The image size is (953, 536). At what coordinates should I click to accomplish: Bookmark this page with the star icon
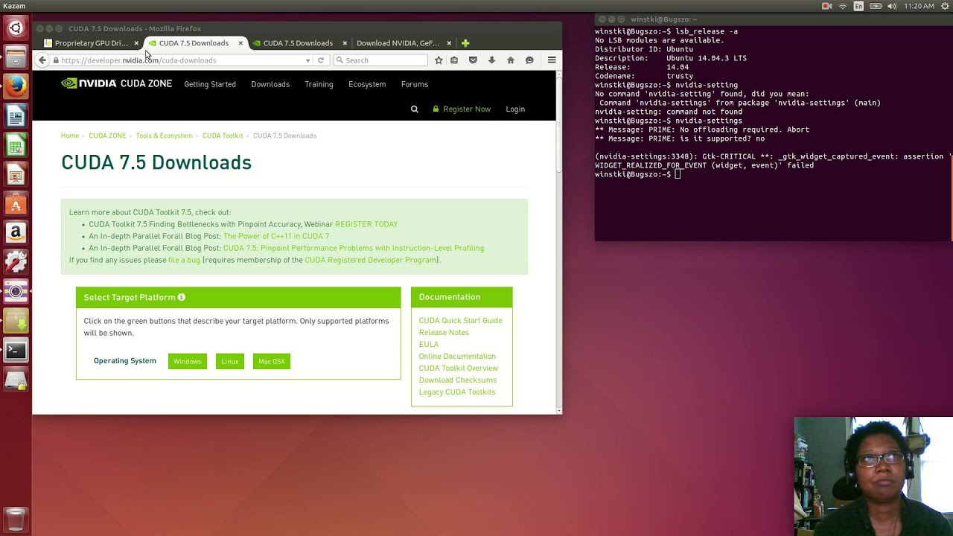pos(439,60)
